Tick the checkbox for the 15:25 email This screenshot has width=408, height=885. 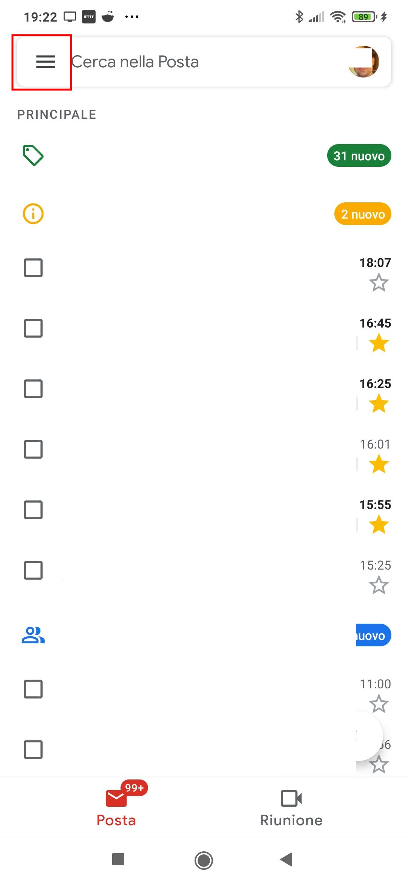33,570
